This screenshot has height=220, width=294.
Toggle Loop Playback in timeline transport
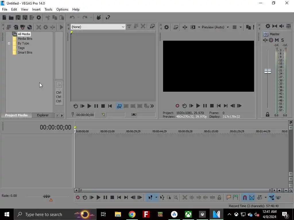(x=85, y=197)
